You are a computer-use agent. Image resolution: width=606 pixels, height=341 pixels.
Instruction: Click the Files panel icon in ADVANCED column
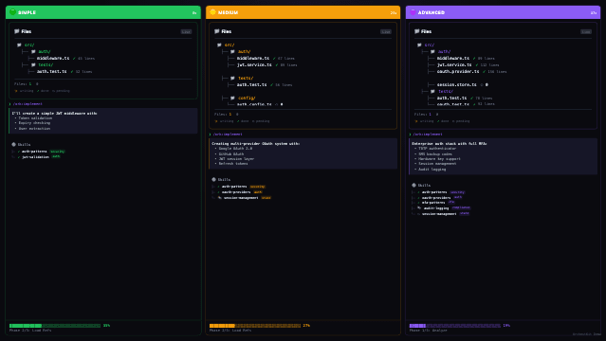coord(417,31)
